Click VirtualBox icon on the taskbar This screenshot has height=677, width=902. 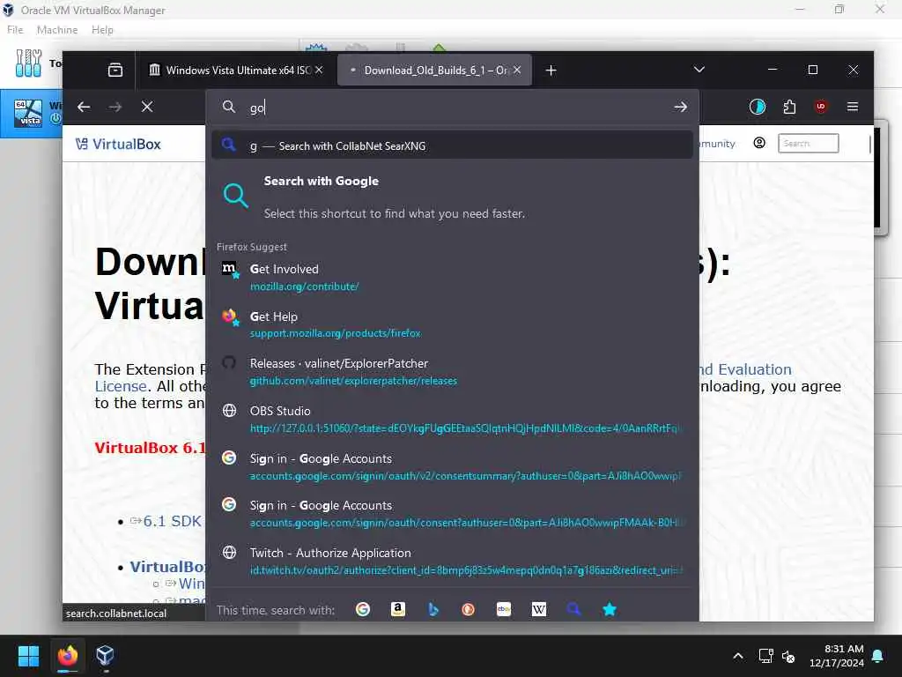(106, 656)
